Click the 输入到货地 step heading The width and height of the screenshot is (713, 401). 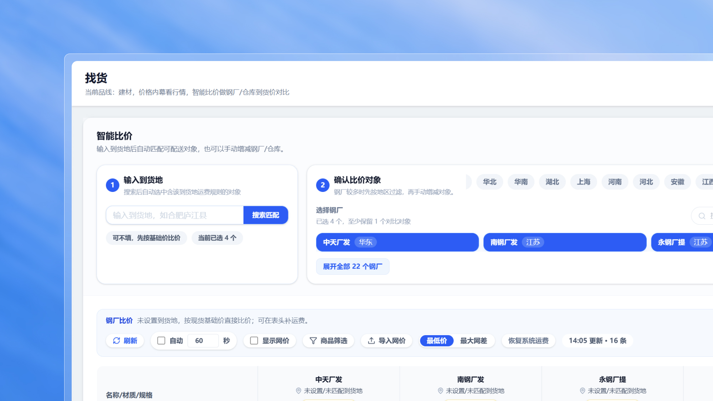tap(143, 180)
